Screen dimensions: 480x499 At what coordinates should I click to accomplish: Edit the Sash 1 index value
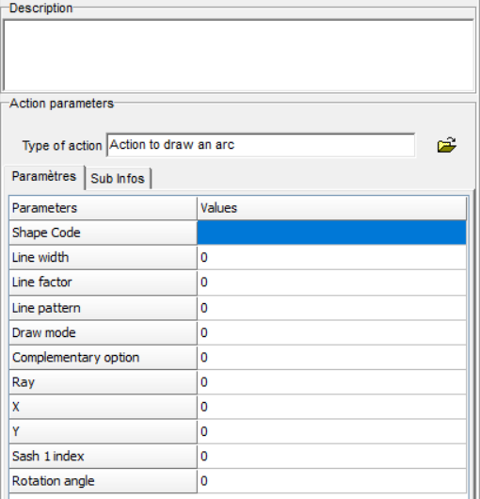332,457
